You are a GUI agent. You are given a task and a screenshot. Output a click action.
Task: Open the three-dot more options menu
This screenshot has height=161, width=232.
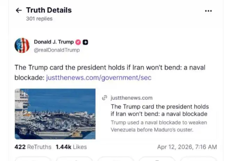[208, 11]
